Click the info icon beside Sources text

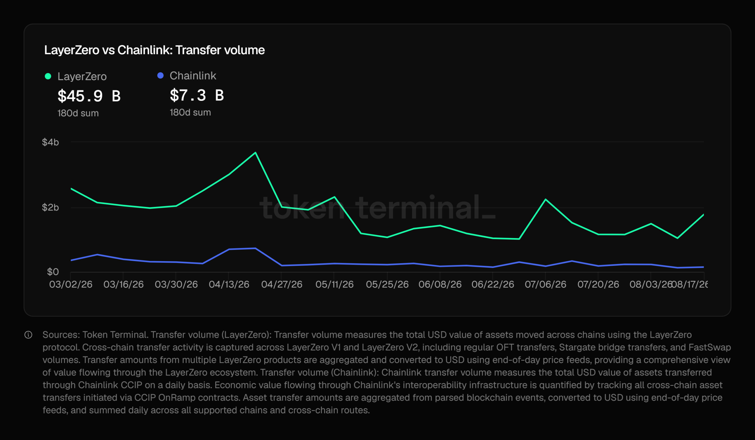click(28, 334)
